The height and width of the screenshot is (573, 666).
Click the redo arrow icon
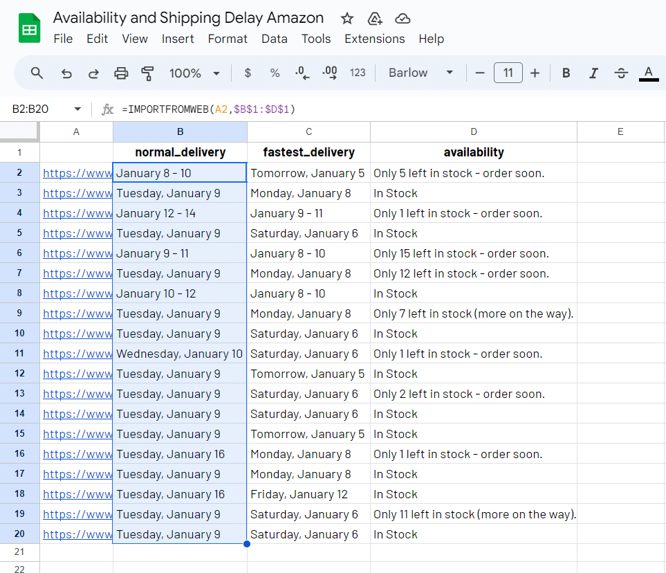click(93, 73)
